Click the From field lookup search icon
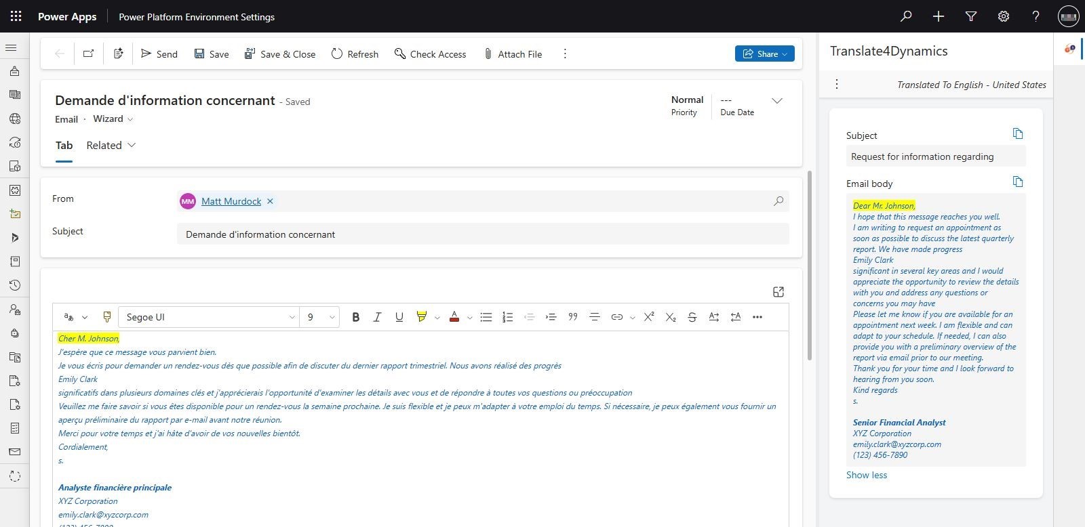The width and height of the screenshot is (1085, 527). pos(778,201)
